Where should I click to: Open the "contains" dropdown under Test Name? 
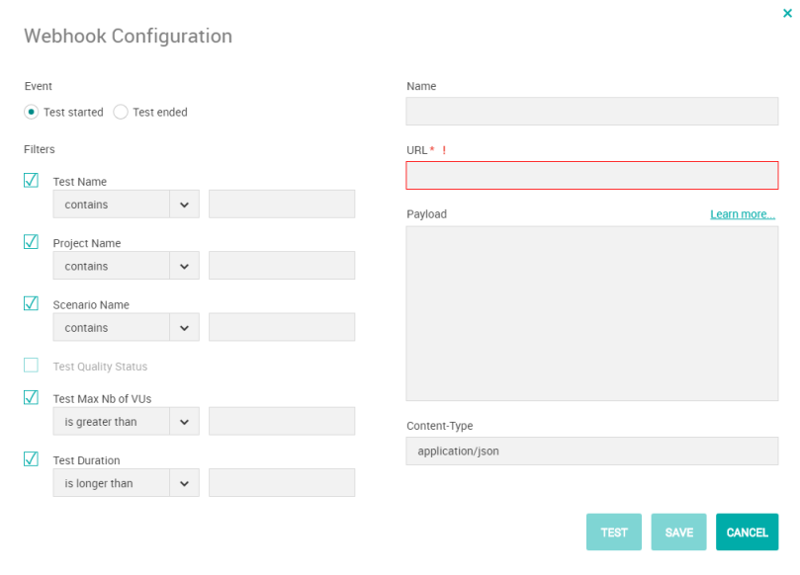tap(126, 204)
